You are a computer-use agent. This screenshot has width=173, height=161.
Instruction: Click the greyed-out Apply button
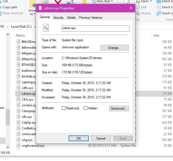pos(123,138)
